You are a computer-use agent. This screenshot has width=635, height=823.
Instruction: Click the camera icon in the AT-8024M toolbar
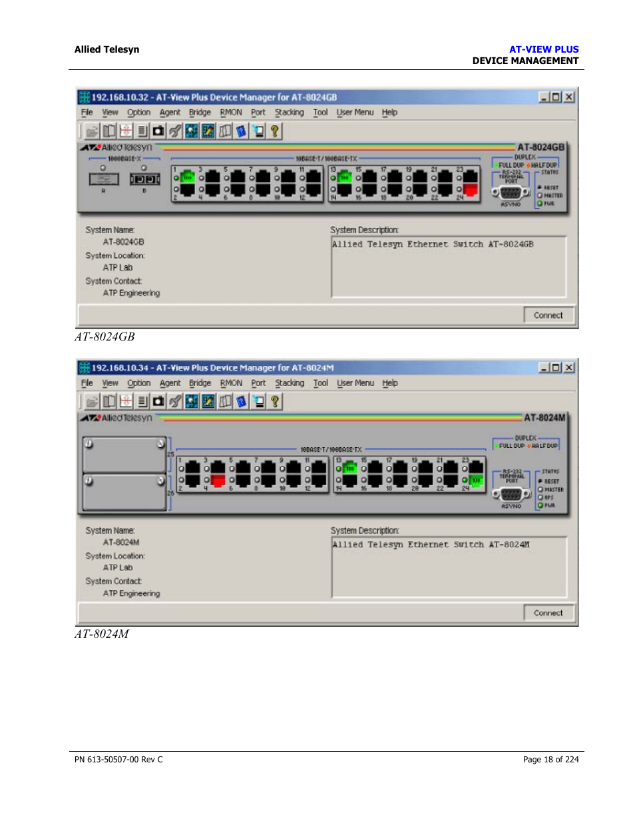(158, 402)
